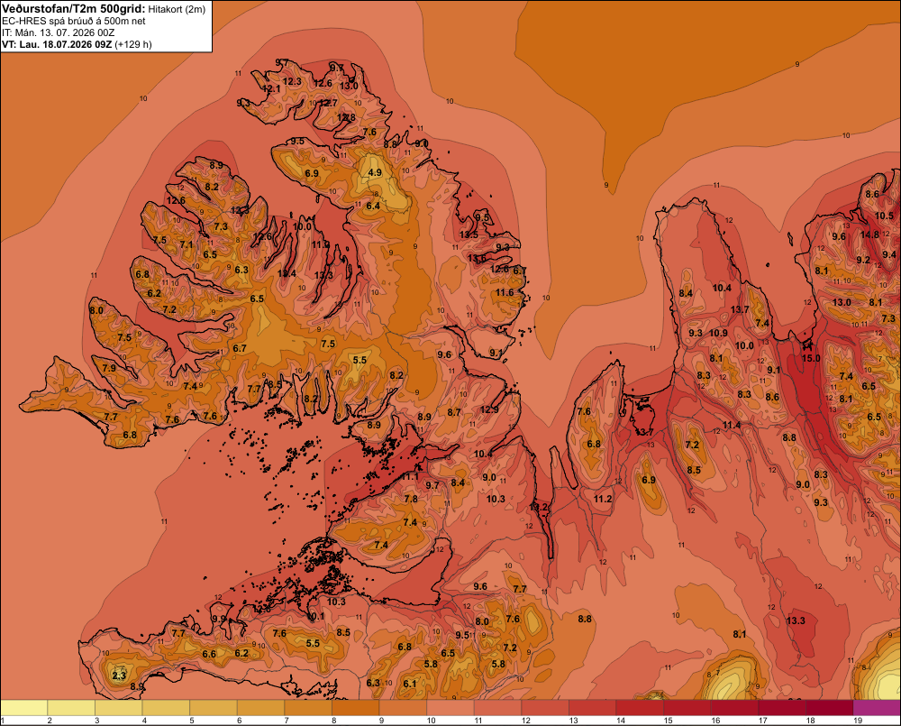Screen dimensions: 901x726
Task: Click the VT: Lau. 18.07.2026 09Z valid time line
Action: (57, 44)
